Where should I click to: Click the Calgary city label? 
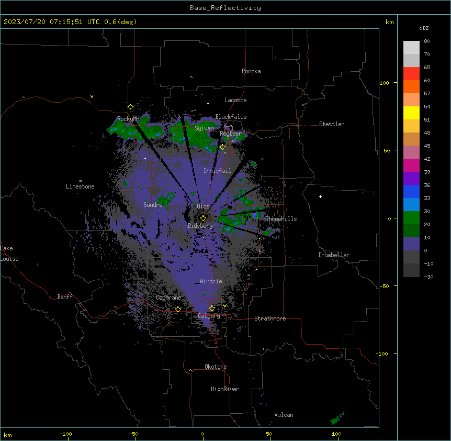coord(209,316)
